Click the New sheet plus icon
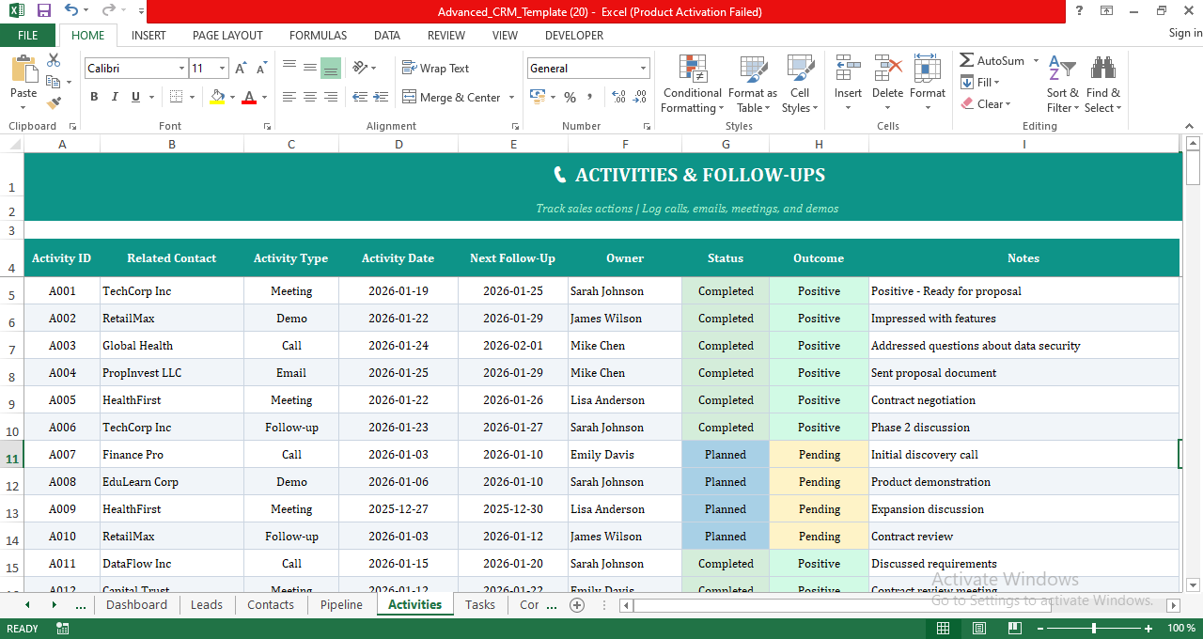The height and width of the screenshot is (639, 1203). (x=577, y=604)
